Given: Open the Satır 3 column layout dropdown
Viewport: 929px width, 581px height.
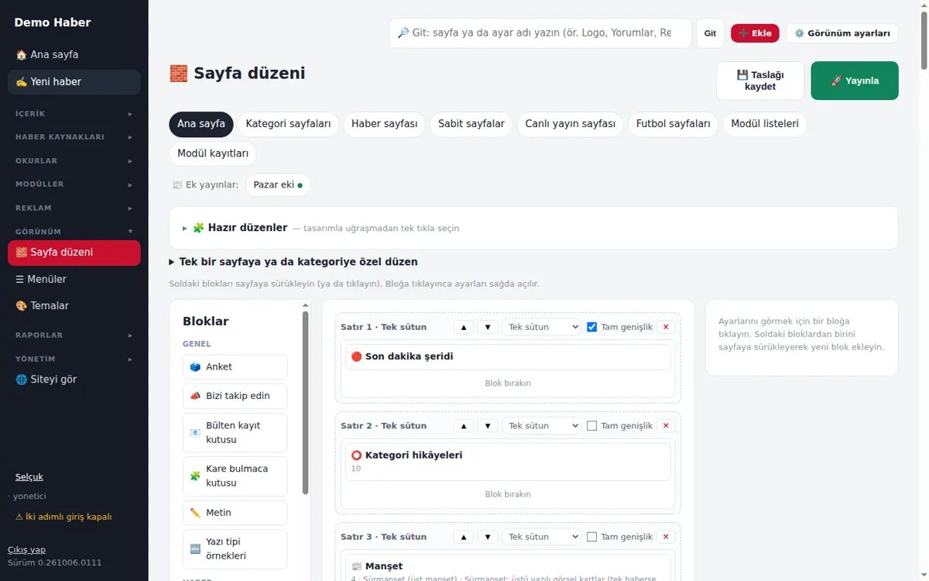Looking at the screenshot, I should 541,537.
